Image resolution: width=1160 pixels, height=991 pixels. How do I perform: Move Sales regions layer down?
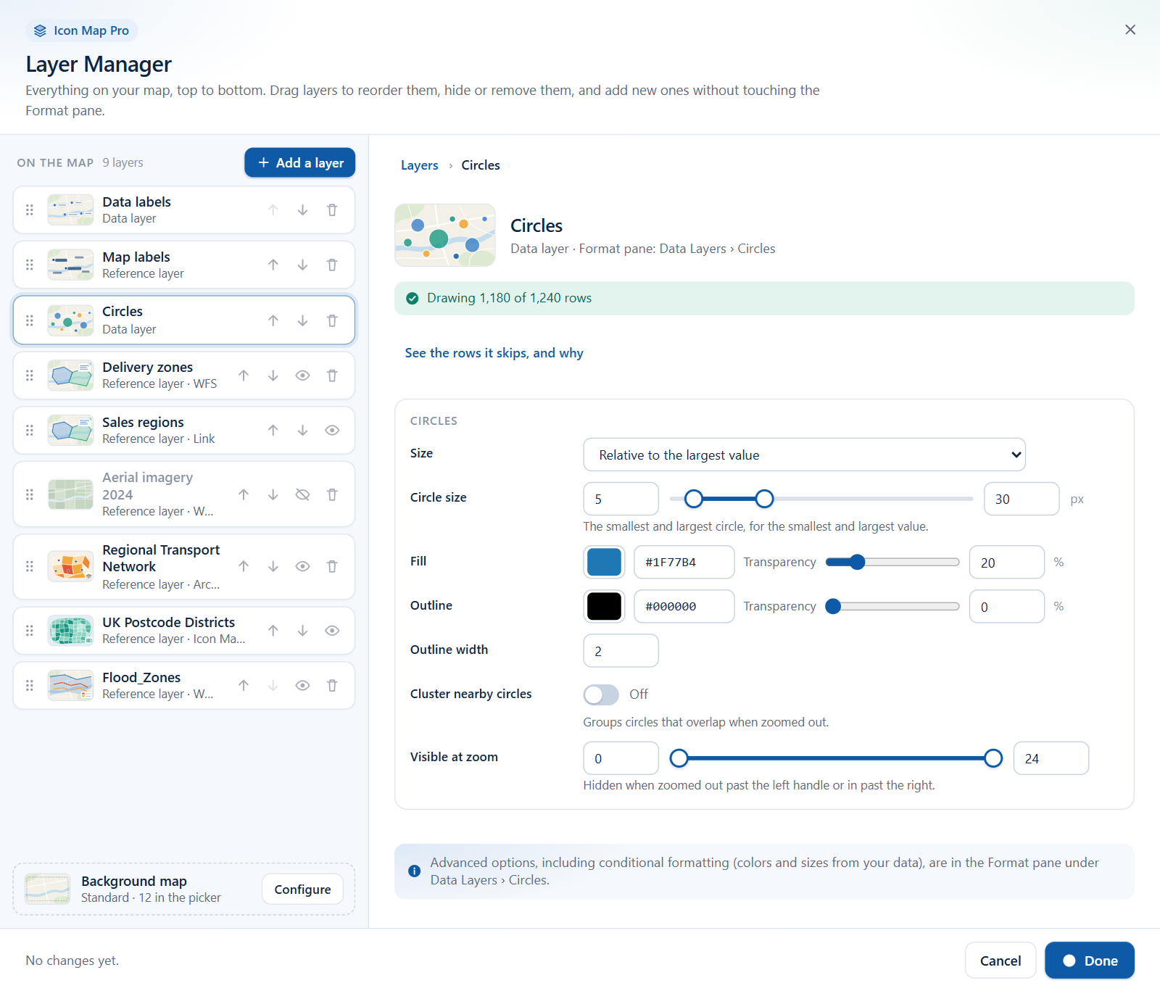302,431
